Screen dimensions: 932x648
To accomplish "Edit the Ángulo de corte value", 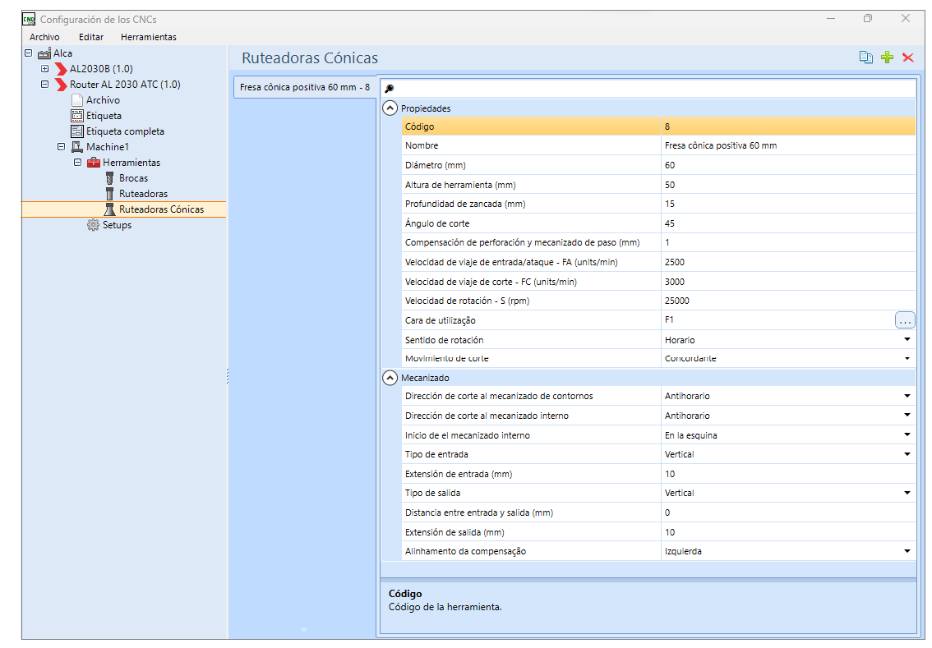I will coord(788,223).
